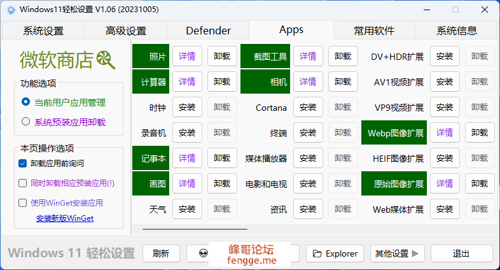Uninstall the Webp图像扩展
This screenshot has height=270, width=500.
coord(480,132)
